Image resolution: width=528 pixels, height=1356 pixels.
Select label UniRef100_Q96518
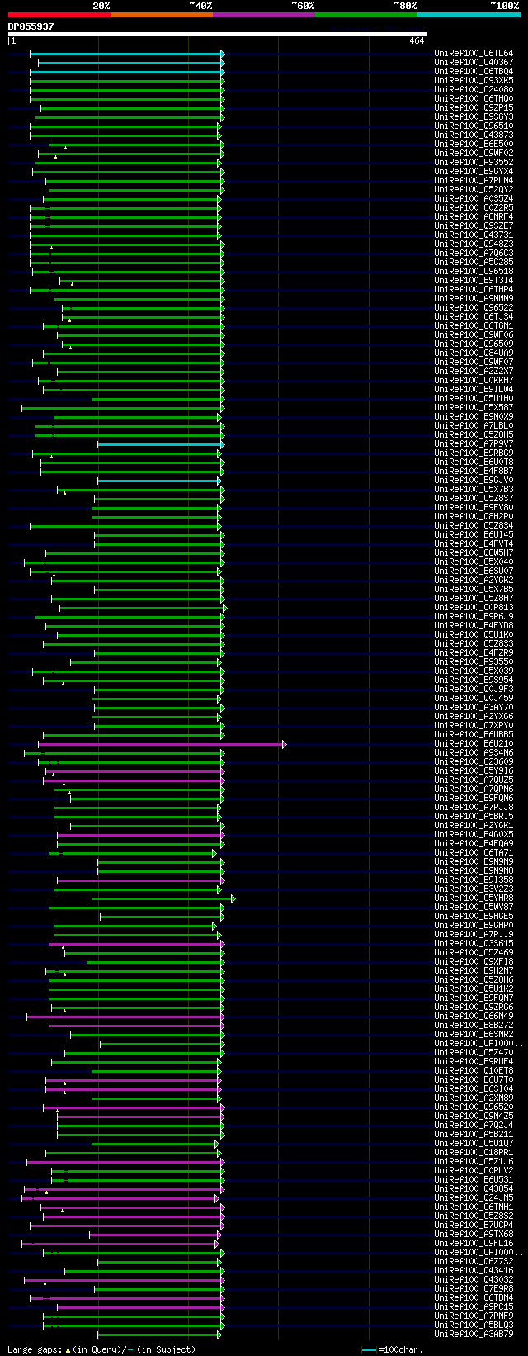[x=474, y=272]
